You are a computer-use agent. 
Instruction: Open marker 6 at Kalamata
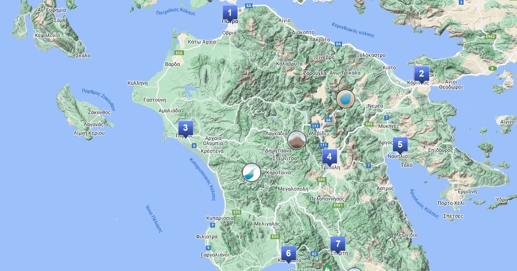288,253
